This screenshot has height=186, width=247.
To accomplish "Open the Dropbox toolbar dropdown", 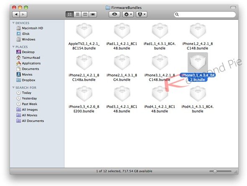I will coord(142,15).
